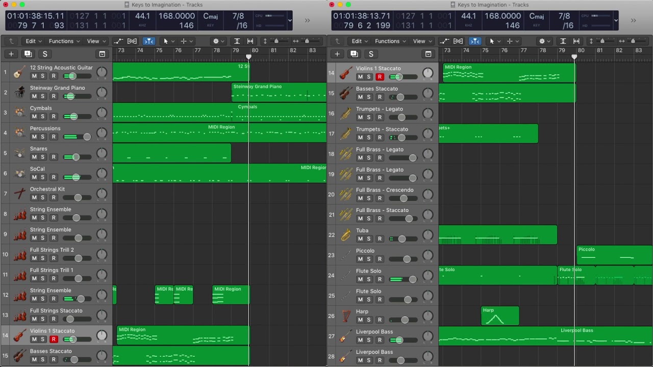Solo the Harp track
This screenshot has height=367, width=653.
coord(369,320)
